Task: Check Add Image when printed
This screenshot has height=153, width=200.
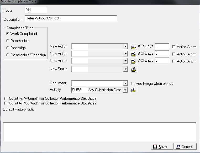Action: tap(133, 83)
